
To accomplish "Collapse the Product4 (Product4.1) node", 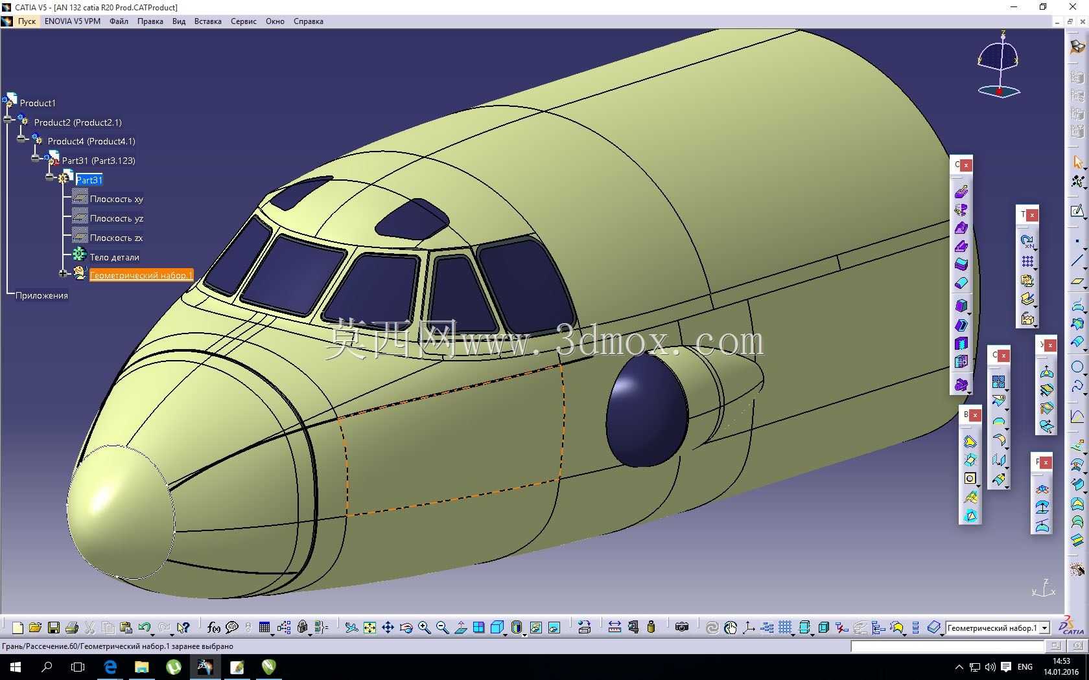I will (22, 138).
